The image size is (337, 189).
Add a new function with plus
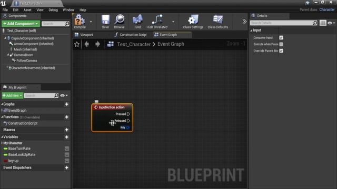pyautogui.click(x=67, y=117)
